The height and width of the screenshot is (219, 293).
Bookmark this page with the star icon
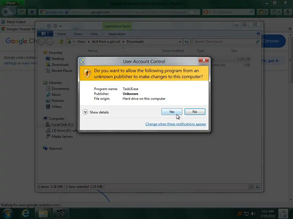192,12
